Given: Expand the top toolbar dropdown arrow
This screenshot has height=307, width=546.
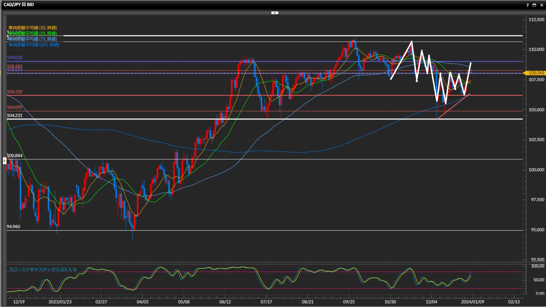Looking at the screenshot, I should tap(275, 13).
